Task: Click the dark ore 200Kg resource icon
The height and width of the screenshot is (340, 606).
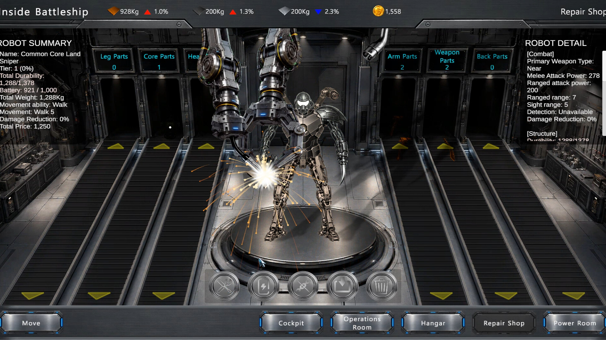Action: coord(199,11)
